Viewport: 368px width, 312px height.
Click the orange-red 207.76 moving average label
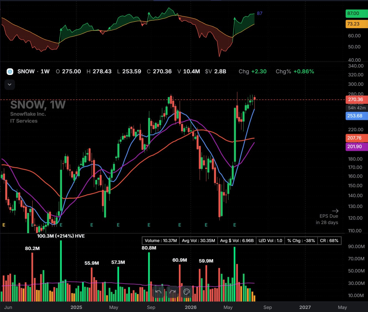357,138
